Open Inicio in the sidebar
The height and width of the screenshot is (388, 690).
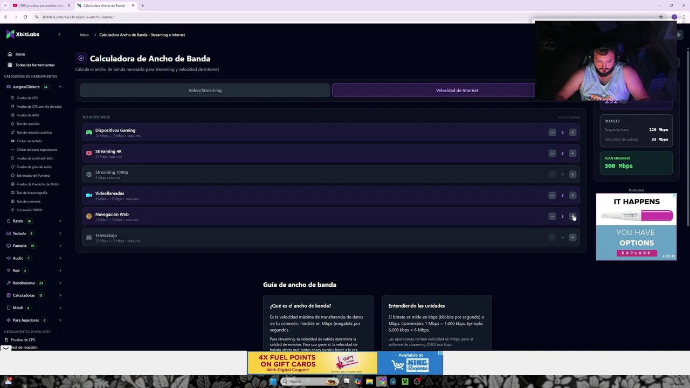click(x=16, y=54)
